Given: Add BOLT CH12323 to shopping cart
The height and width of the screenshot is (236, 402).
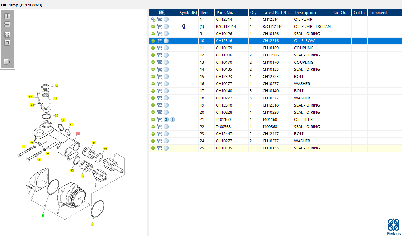Looking at the screenshot, I should coord(160,77).
